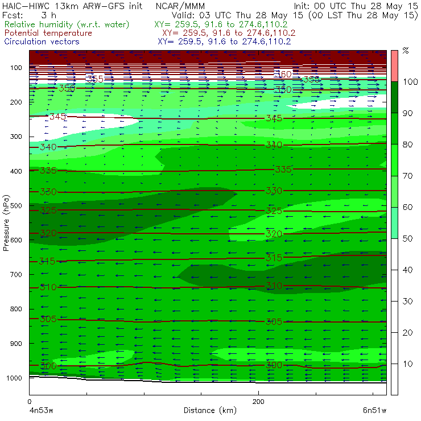This screenshot has height=421, width=421.
Task: Click the '600' pressure axis tick label
Action: coord(16,240)
